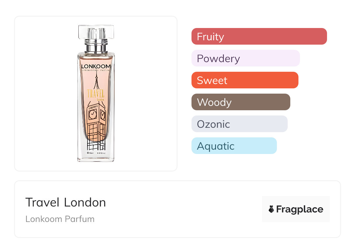Open the Travel London perfume title

(66, 202)
